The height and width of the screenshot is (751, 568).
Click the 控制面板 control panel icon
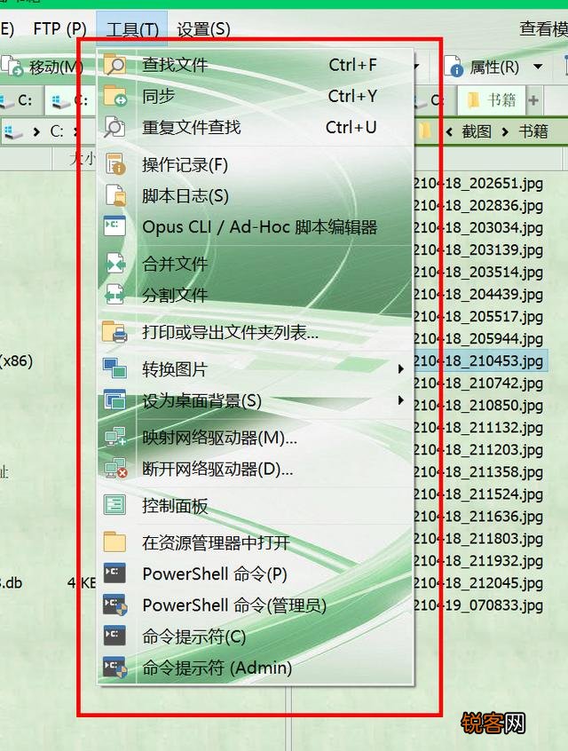115,505
